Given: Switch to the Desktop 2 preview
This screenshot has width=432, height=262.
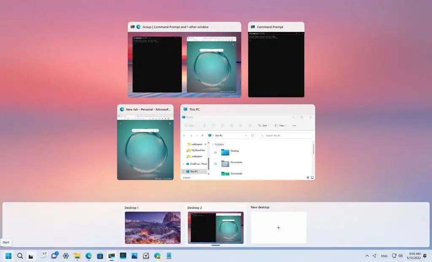Looking at the screenshot, I should [216, 228].
